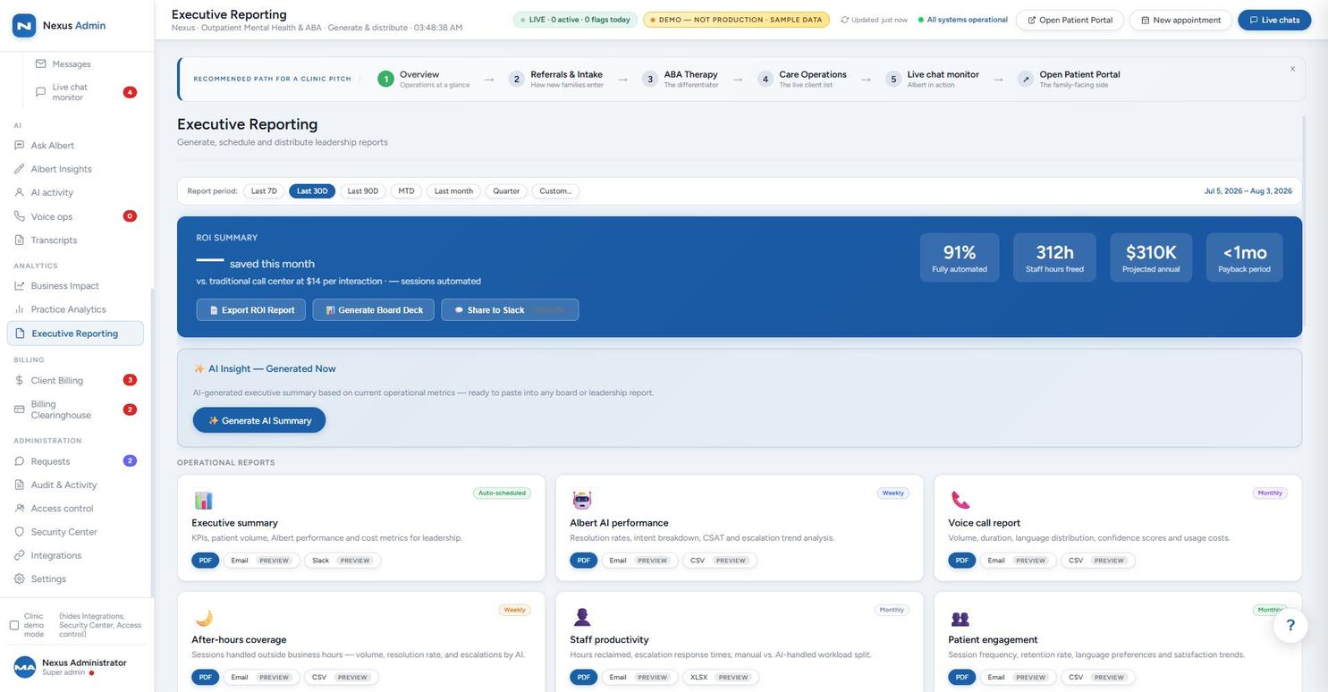The width and height of the screenshot is (1328, 692).
Task: Download the After-hours coverage PDF
Action: point(205,678)
